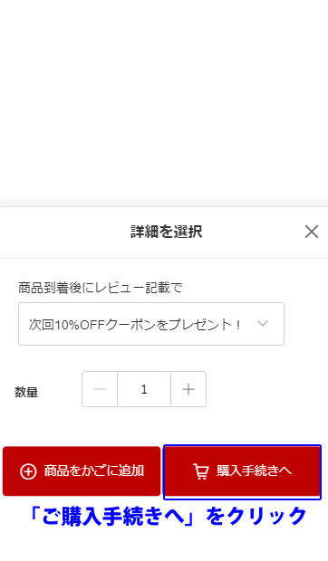The width and height of the screenshot is (328, 561).
Task: Click the 商品到着後にレビュー記載で label
Action: pyautogui.click(x=101, y=288)
